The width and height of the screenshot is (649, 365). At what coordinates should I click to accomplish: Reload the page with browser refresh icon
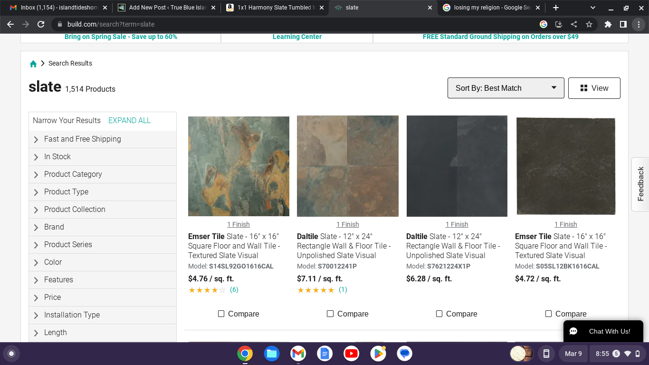tap(41, 24)
